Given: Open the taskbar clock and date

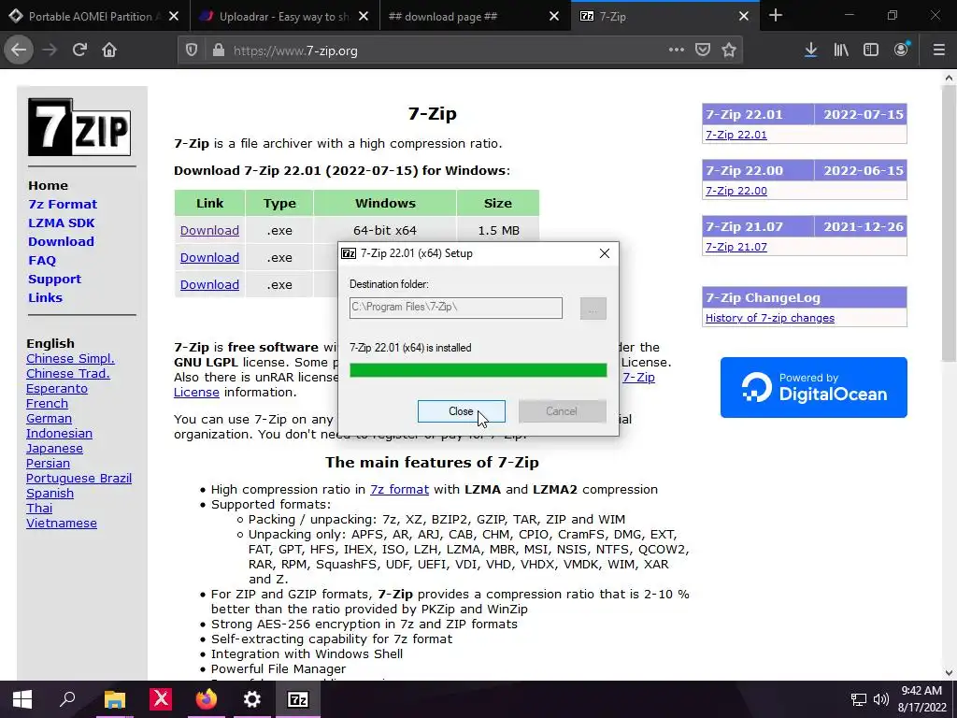Looking at the screenshot, I should point(921,699).
